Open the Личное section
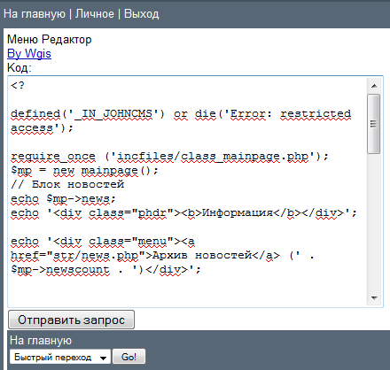390x370 pixels. 95,14
